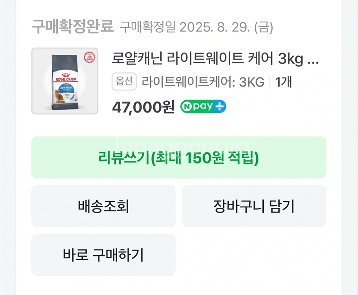Screen dimensions: 358x295
Task: Open the 로얄캐닌 라이트웨이트 케어 product title
Action: [x=207, y=60]
